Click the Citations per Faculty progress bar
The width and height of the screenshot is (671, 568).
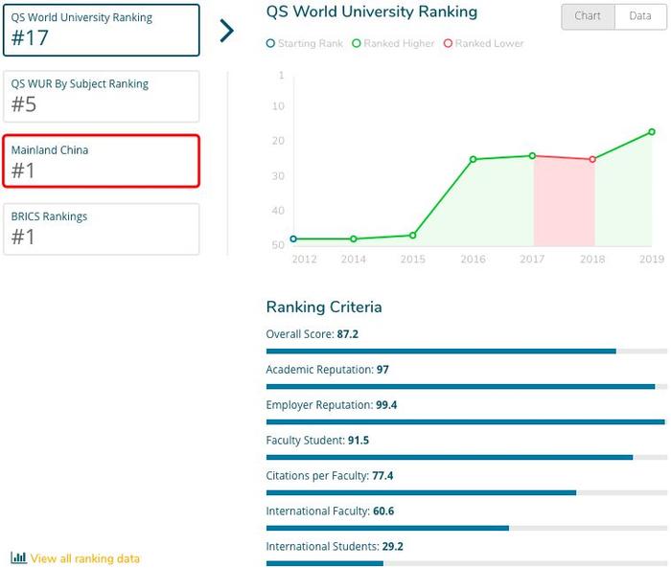pos(467,492)
